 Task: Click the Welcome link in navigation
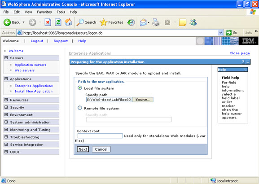click(x=16, y=51)
